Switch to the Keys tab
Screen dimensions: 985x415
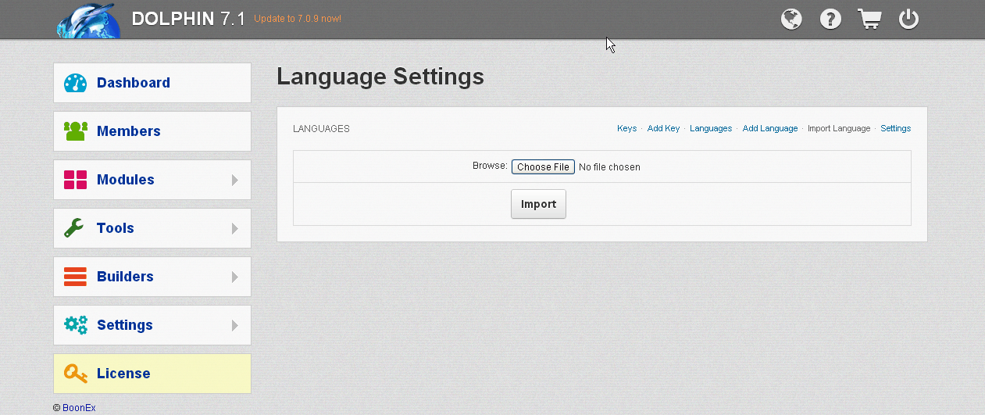tap(626, 128)
